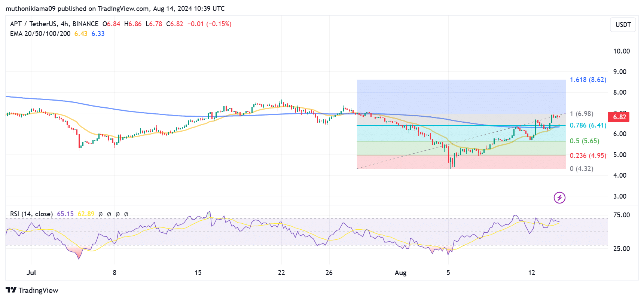Click the 0.786 (6.41) Fibonacci level label
This screenshot has height=300, width=644.
[x=588, y=125]
